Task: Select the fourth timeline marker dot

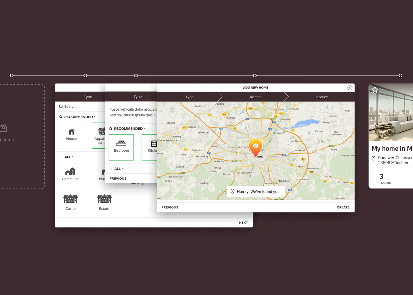Action: [x=255, y=76]
